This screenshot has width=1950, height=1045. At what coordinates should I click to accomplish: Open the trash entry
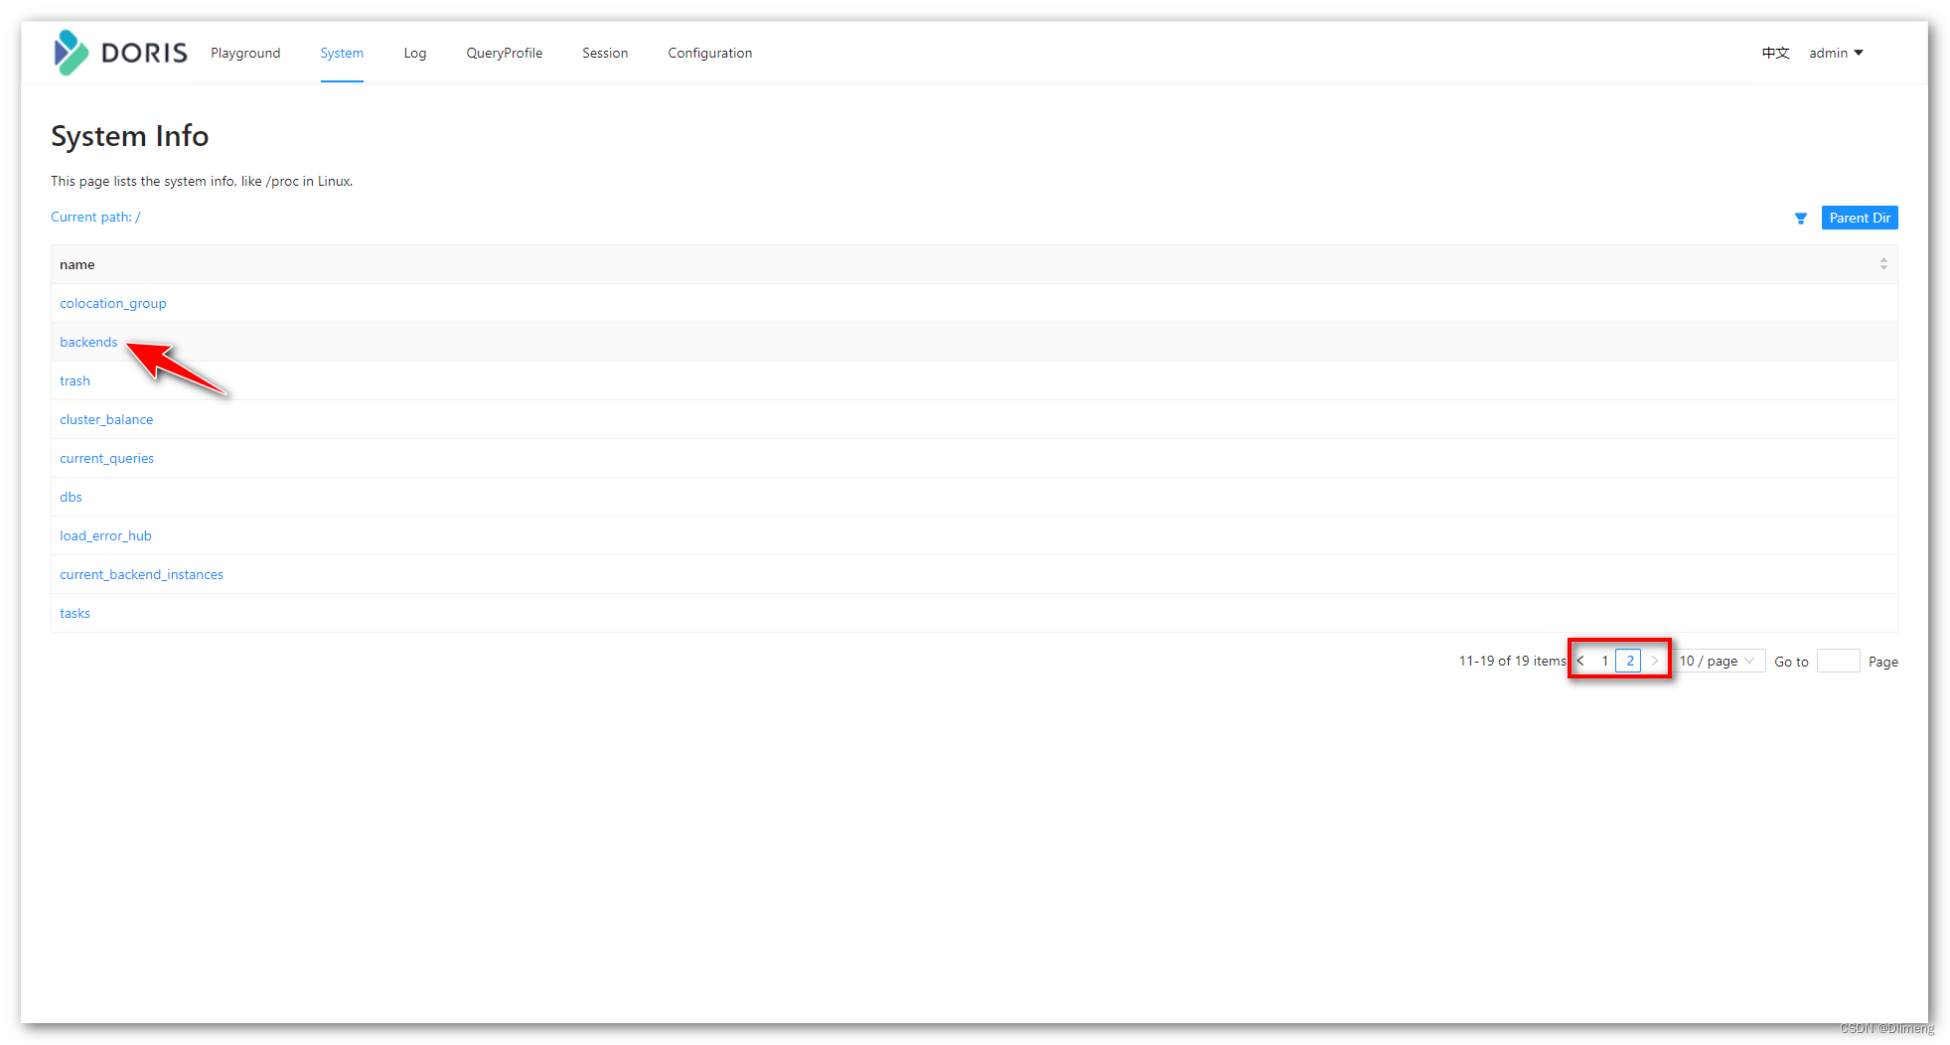[x=75, y=381]
